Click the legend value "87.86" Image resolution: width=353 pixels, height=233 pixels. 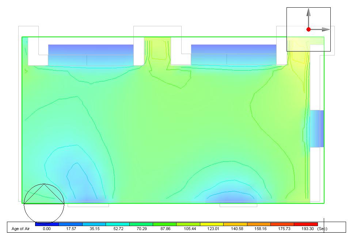[165, 229]
